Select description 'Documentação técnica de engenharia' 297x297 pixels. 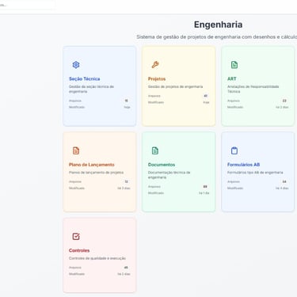(x=169, y=175)
